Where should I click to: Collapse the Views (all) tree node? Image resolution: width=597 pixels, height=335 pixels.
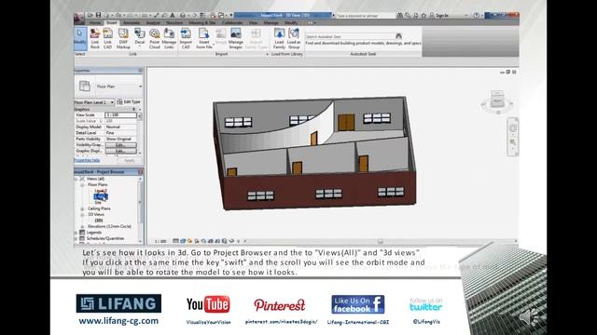click(76, 179)
